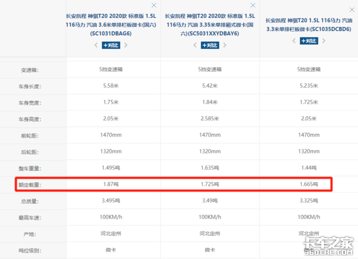358x259 pixels.
Task: Open the 3.6米单排栏板微卡 SC1031DBAG6 title link
Action: pos(111,24)
